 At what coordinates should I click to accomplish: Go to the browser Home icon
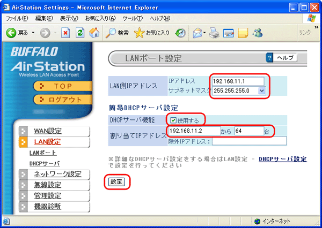94,33
